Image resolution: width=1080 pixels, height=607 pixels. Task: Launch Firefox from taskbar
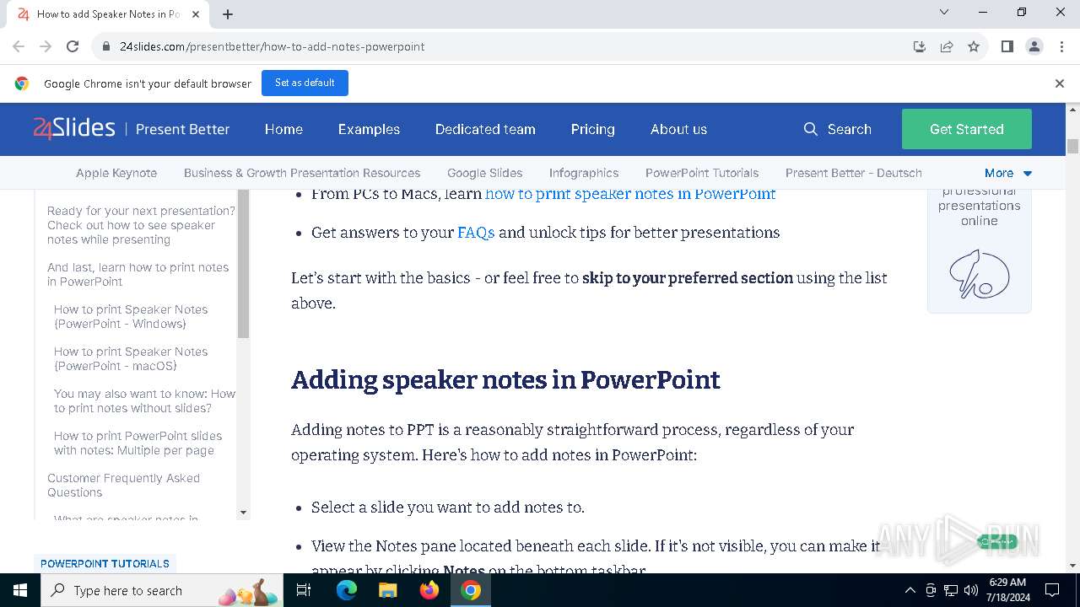pos(429,590)
